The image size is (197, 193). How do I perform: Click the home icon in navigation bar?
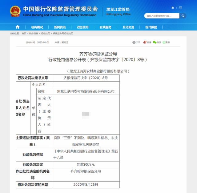point(18,27)
